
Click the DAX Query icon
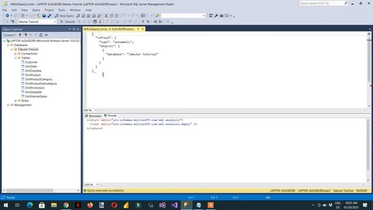[x=99, y=16]
